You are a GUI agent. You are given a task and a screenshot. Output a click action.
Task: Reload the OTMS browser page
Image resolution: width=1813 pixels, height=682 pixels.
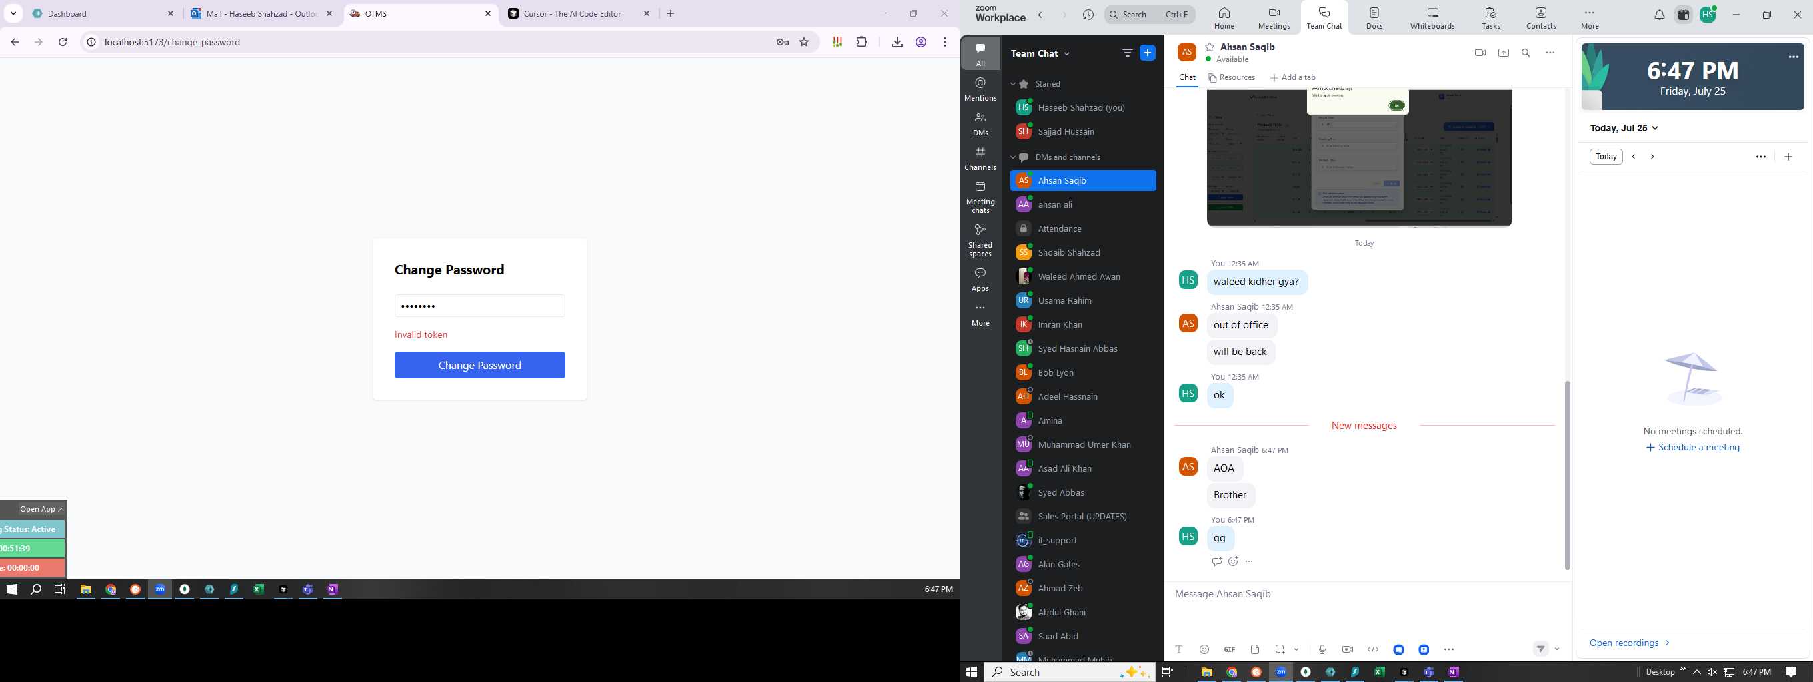[63, 42]
